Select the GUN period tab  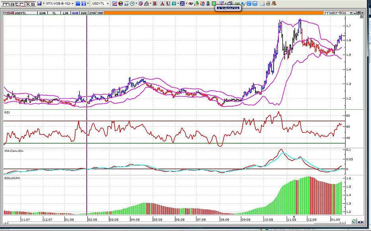tap(42, 13)
